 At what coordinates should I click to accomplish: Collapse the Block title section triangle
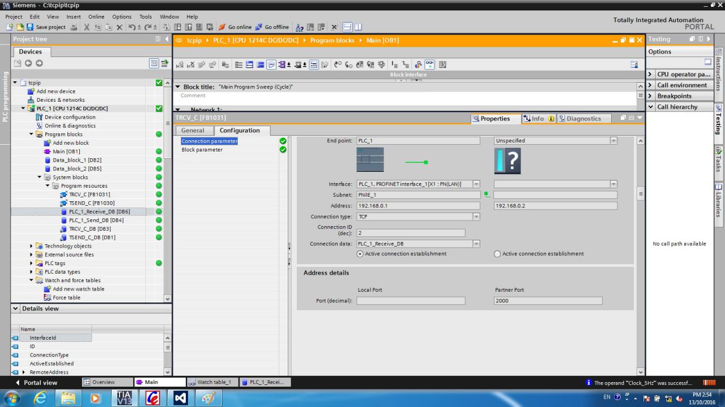[178, 87]
